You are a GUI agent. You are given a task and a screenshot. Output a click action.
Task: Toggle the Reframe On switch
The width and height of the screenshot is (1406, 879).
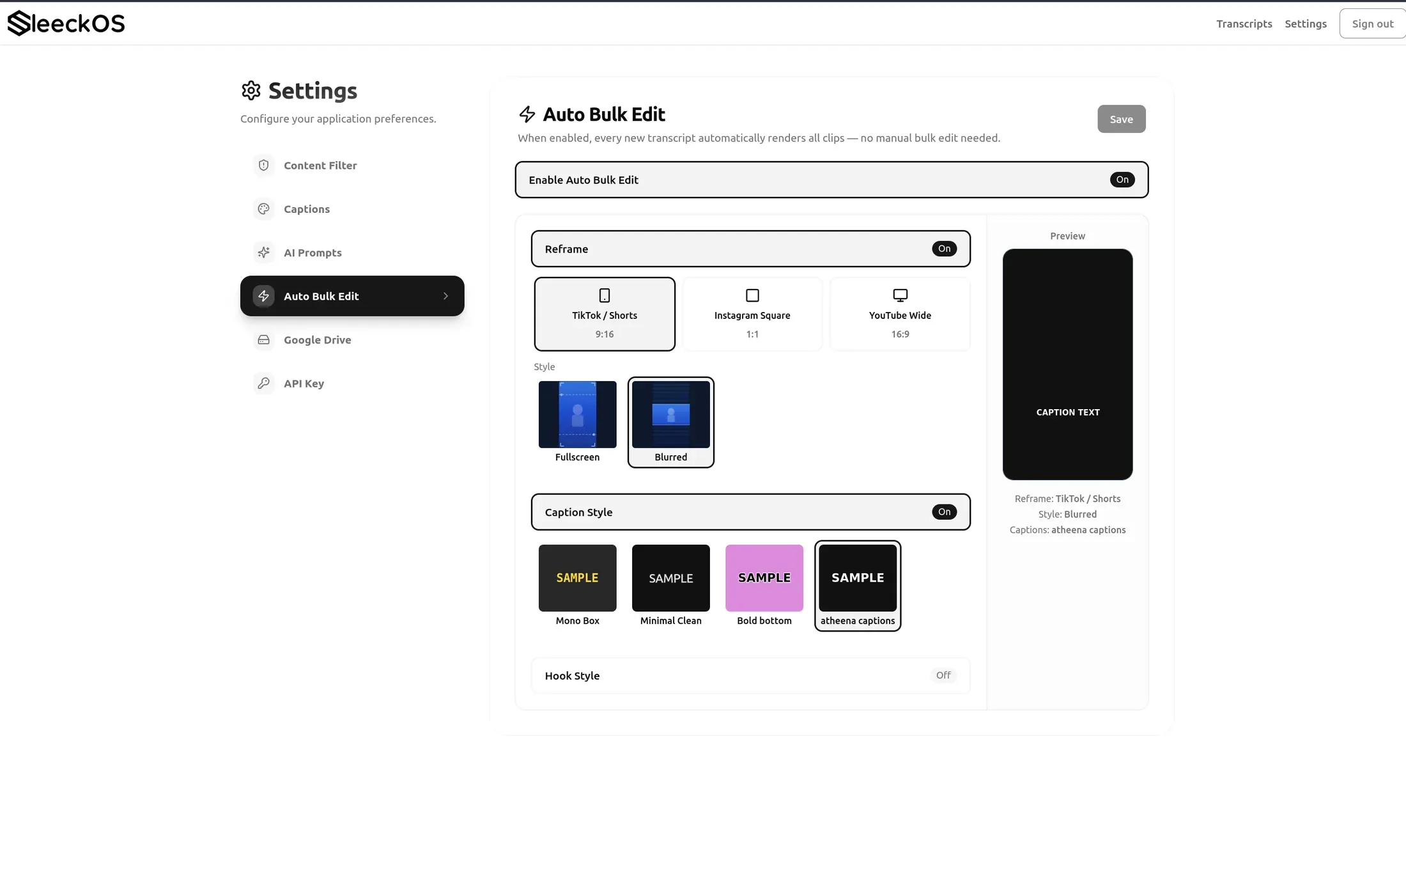tap(944, 249)
